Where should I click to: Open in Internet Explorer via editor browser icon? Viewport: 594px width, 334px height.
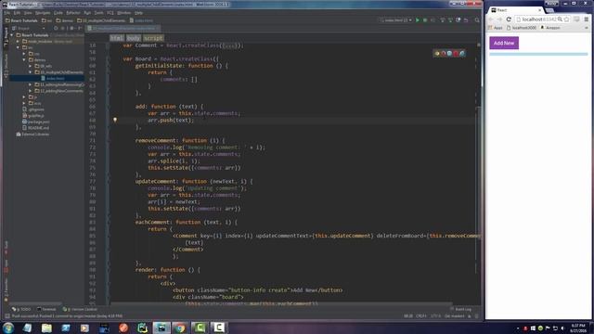point(462,54)
